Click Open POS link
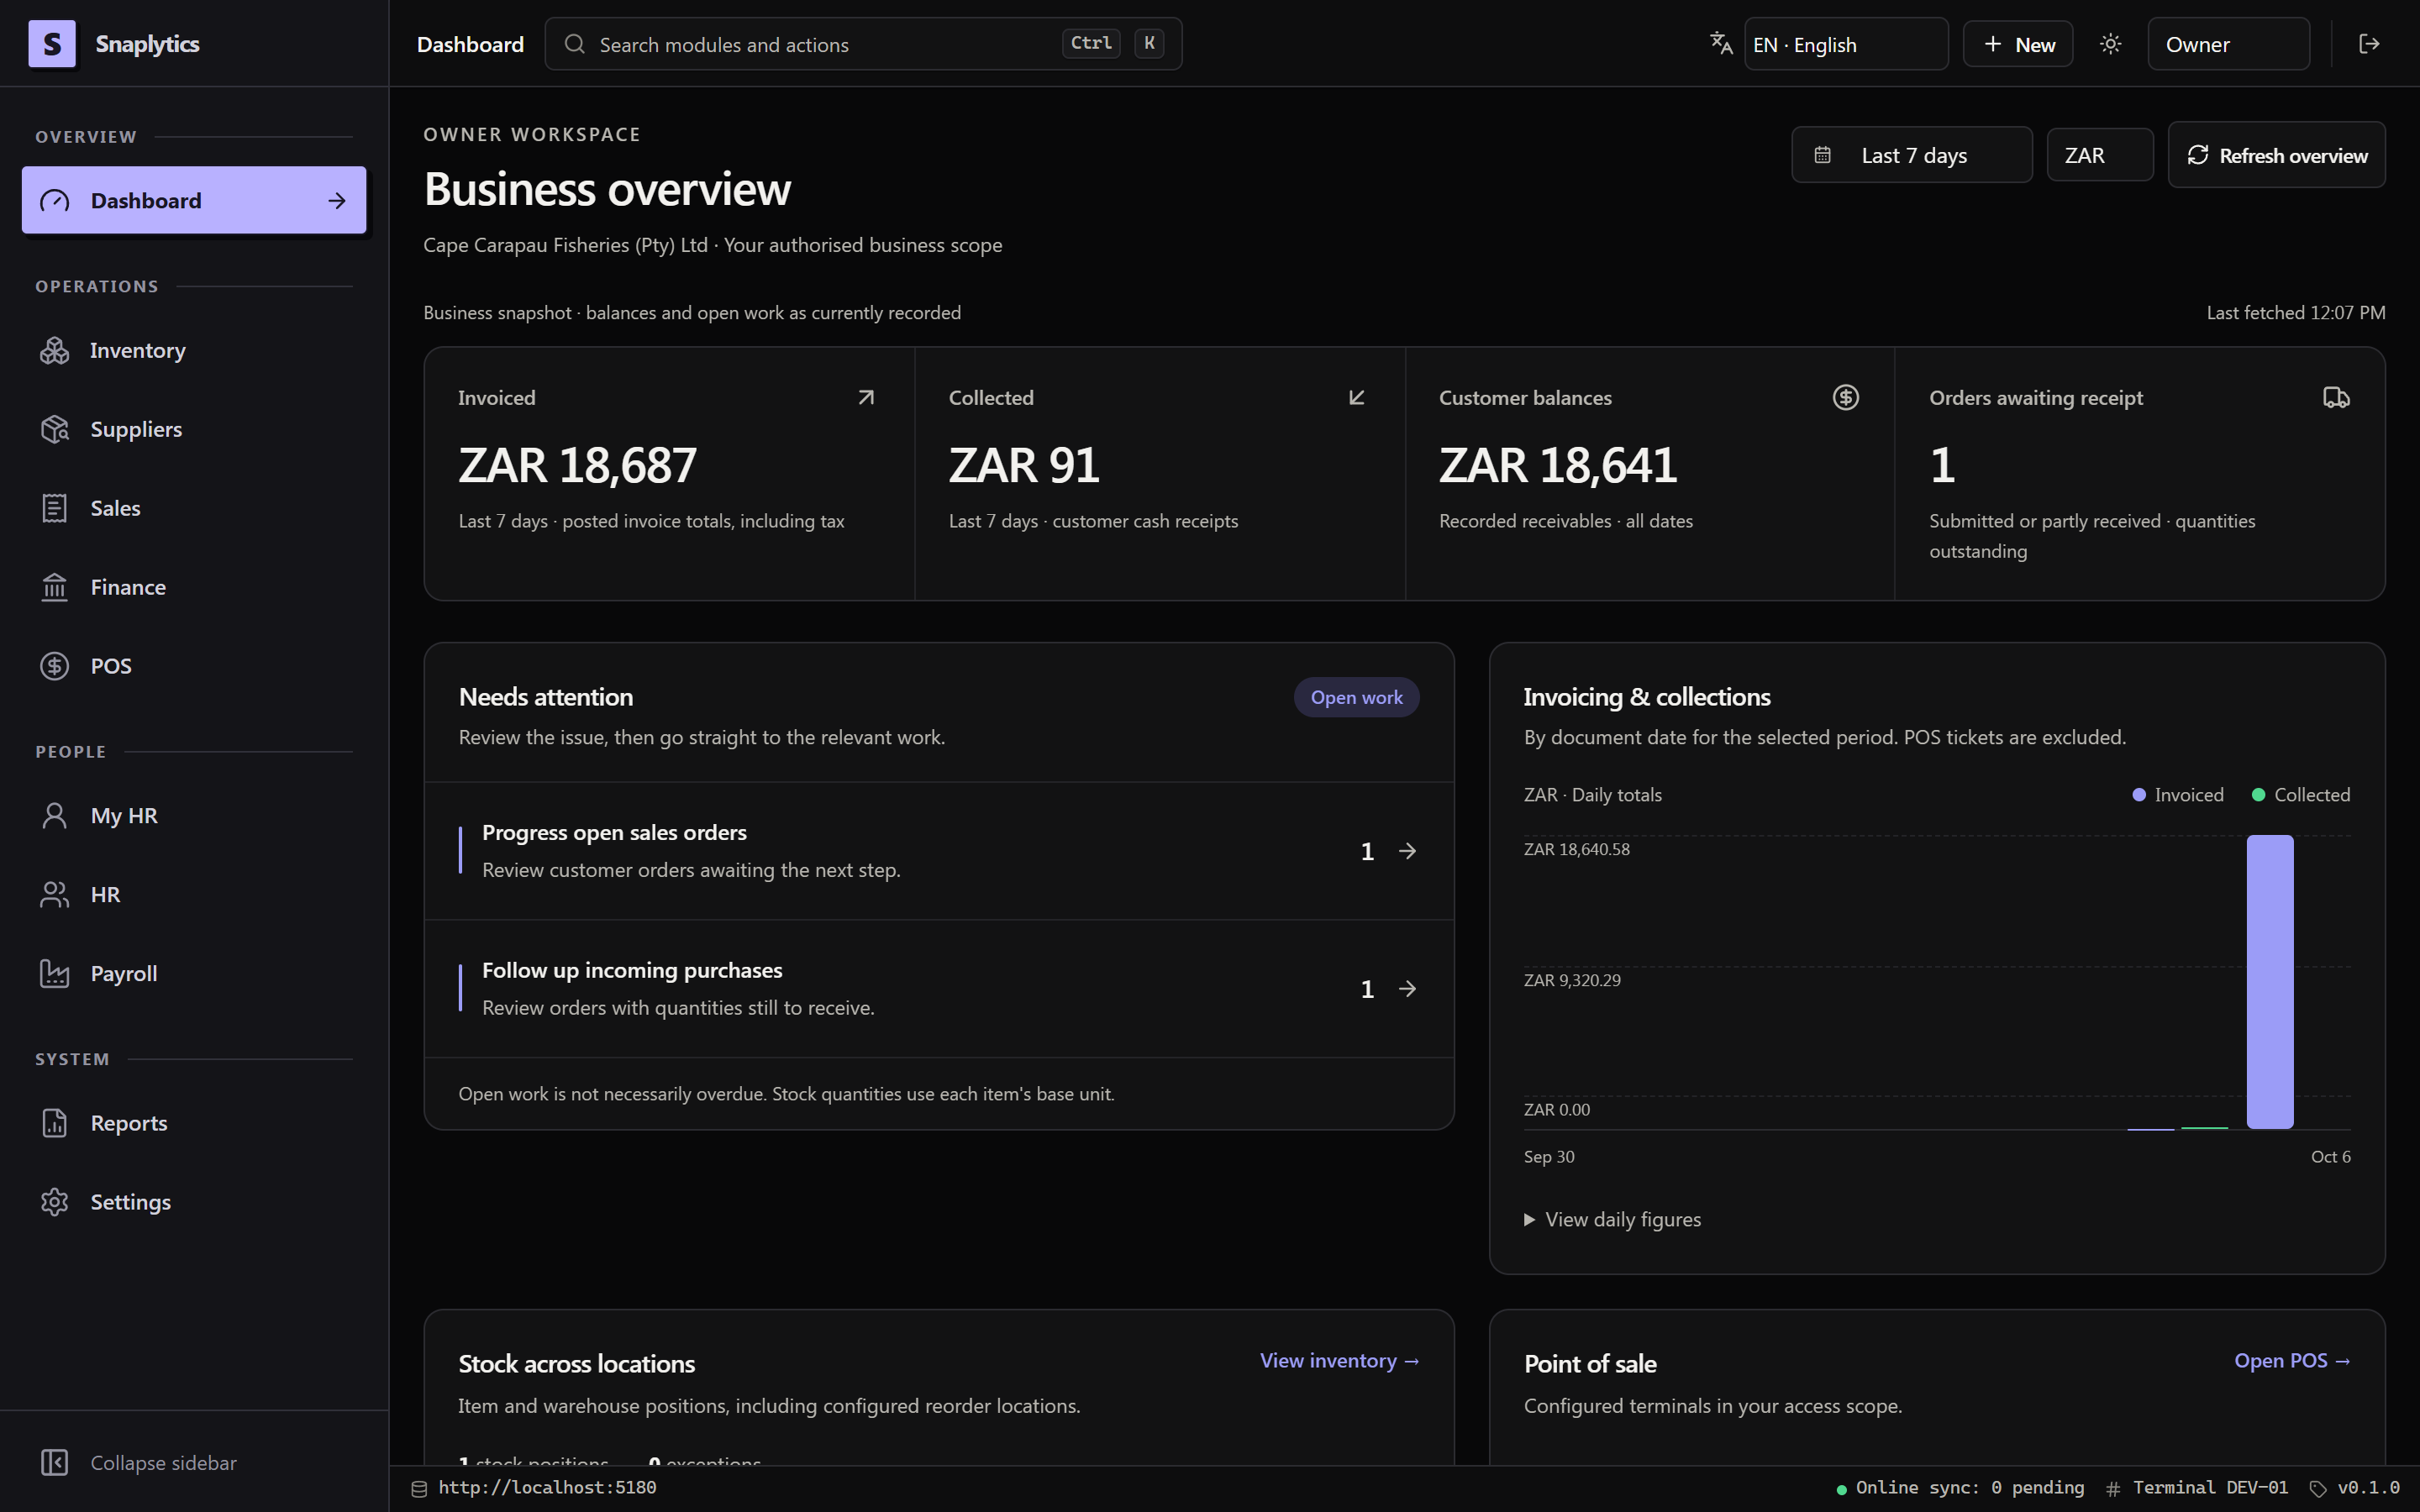 [x=2292, y=1361]
